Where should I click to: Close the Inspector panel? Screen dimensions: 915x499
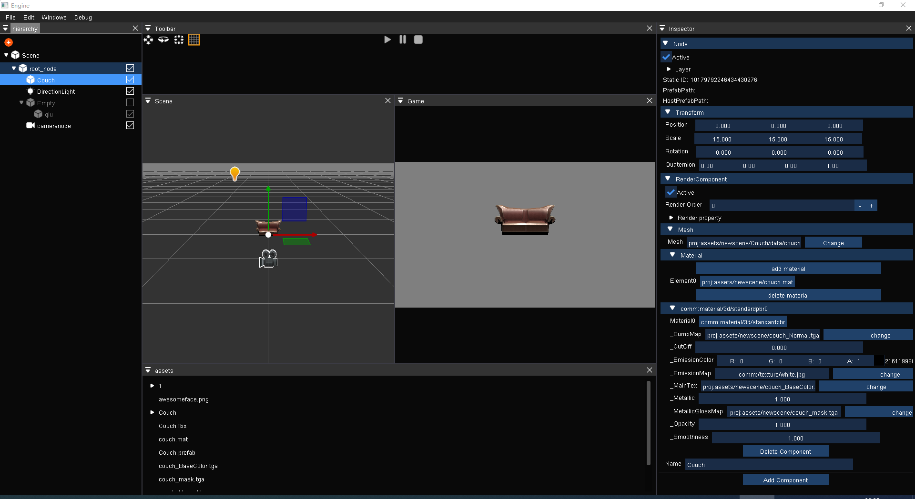click(x=909, y=29)
